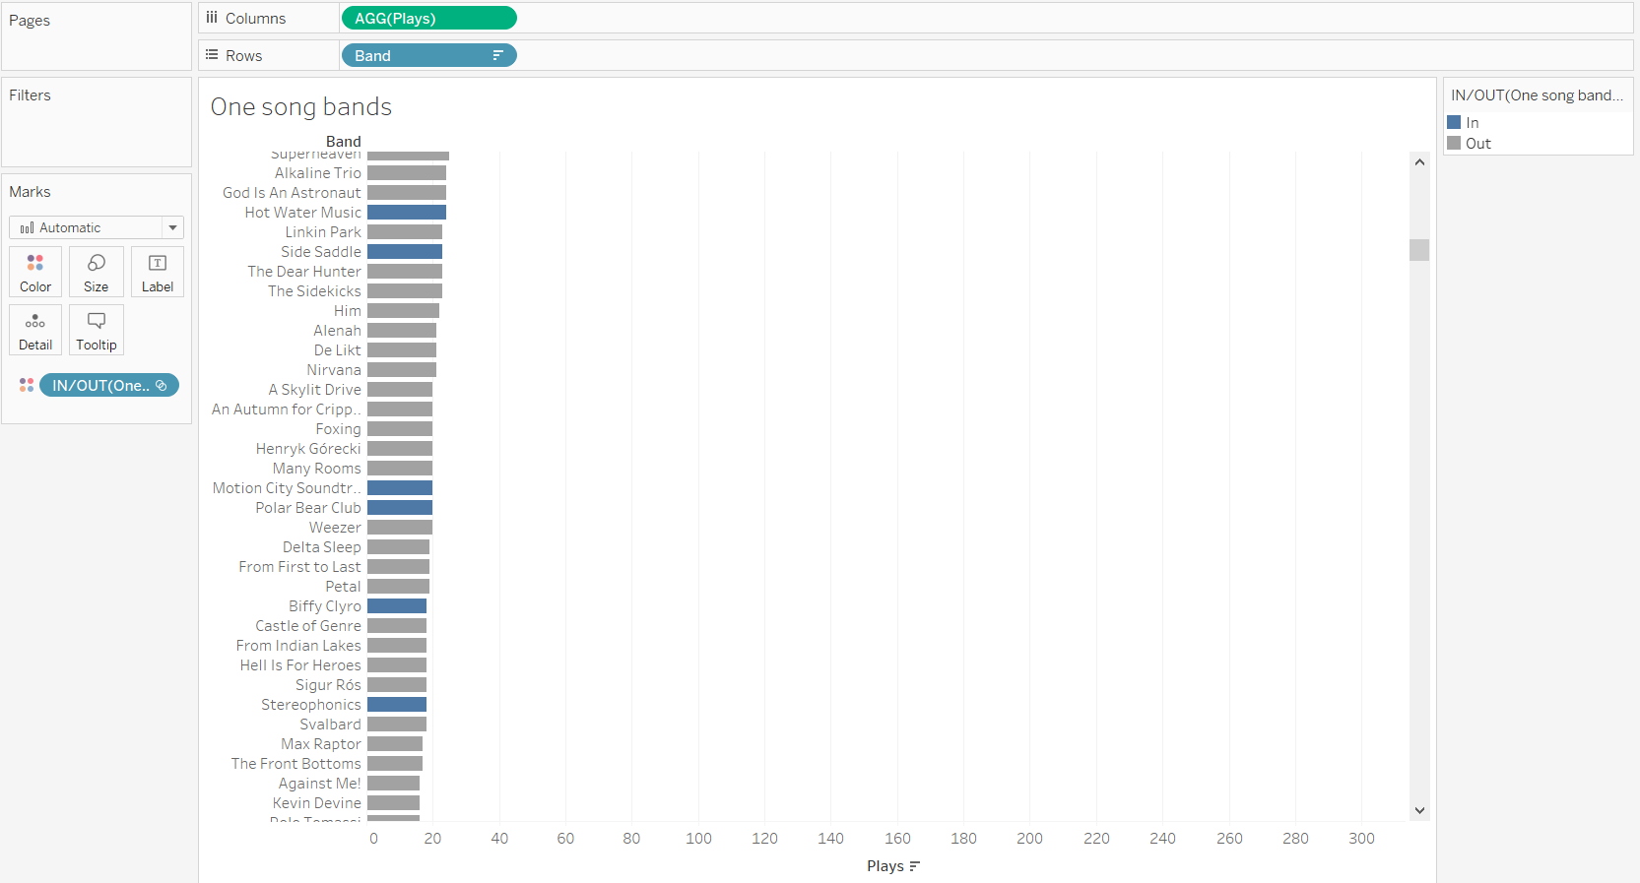The height and width of the screenshot is (883, 1640).
Task: Click the Nirvana row label
Action: (334, 370)
